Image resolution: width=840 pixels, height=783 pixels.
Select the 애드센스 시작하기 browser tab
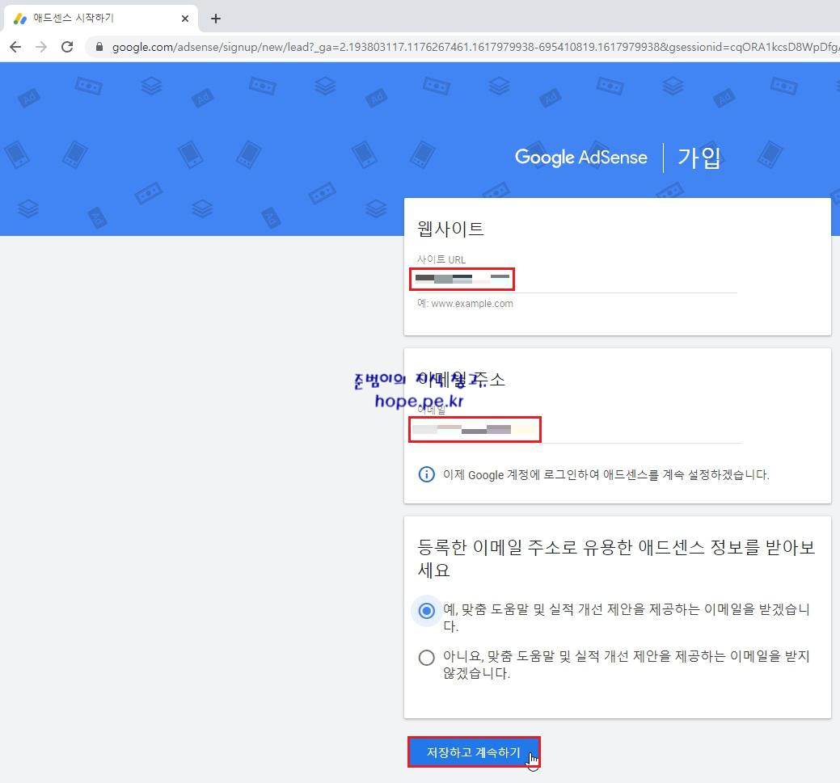pyautogui.click(x=101, y=19)
